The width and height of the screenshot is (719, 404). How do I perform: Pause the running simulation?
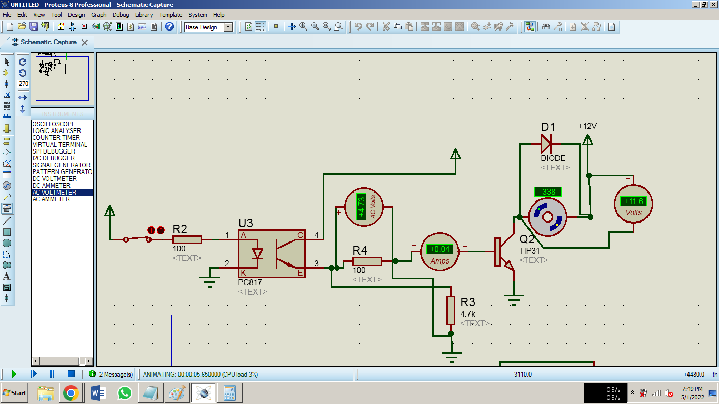click(52, 374)
